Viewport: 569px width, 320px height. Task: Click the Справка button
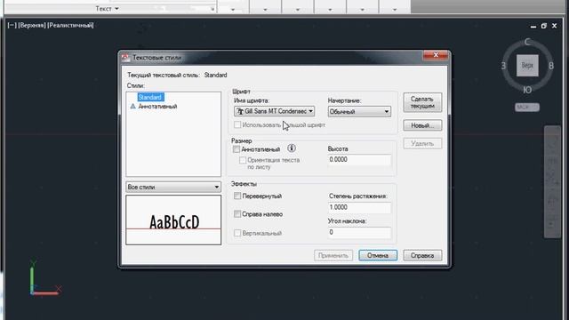pos(422,255)
